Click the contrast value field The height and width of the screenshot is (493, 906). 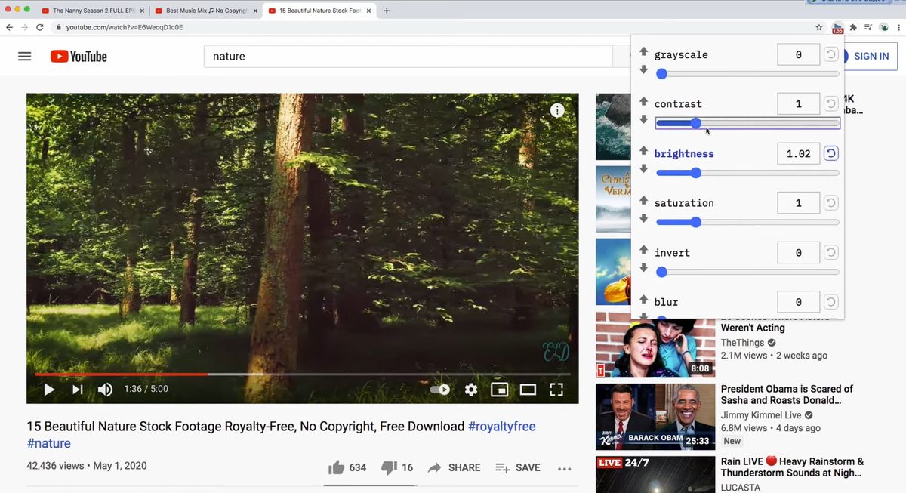coord(798,104)
